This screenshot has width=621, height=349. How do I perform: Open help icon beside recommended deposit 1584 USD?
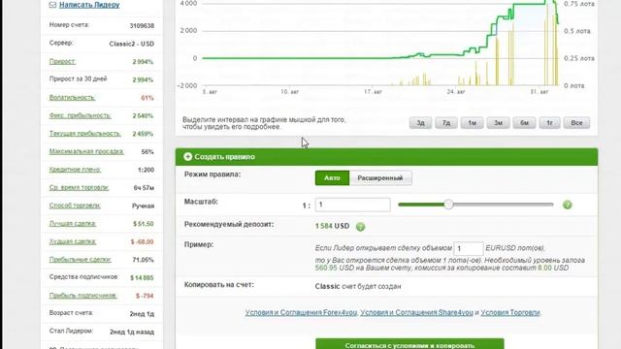tap(360, 227)
